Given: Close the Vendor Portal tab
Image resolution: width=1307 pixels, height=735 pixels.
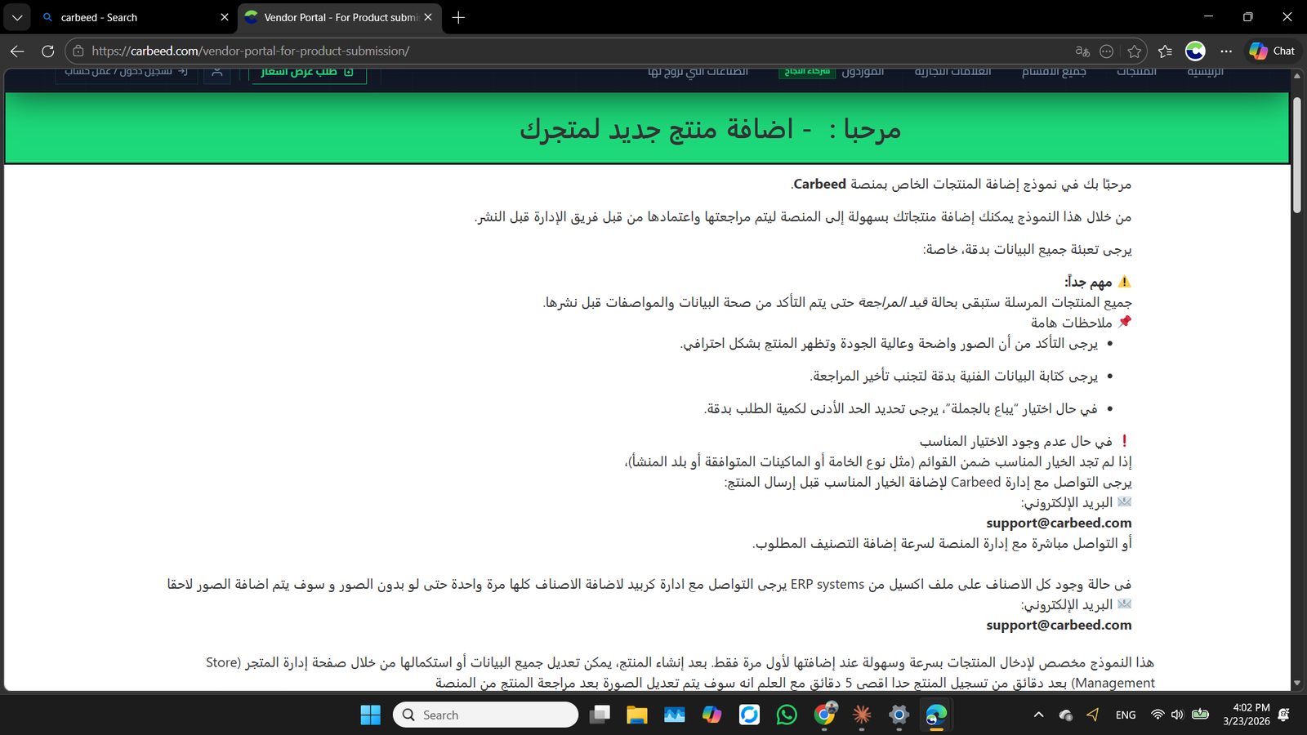Looking at the screenshot, I should (428, 17).
